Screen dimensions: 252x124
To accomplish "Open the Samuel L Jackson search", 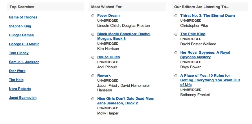I will [24, 62].
